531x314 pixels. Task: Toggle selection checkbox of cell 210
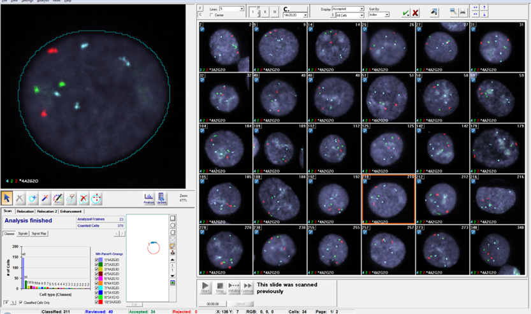pos(365,182)
